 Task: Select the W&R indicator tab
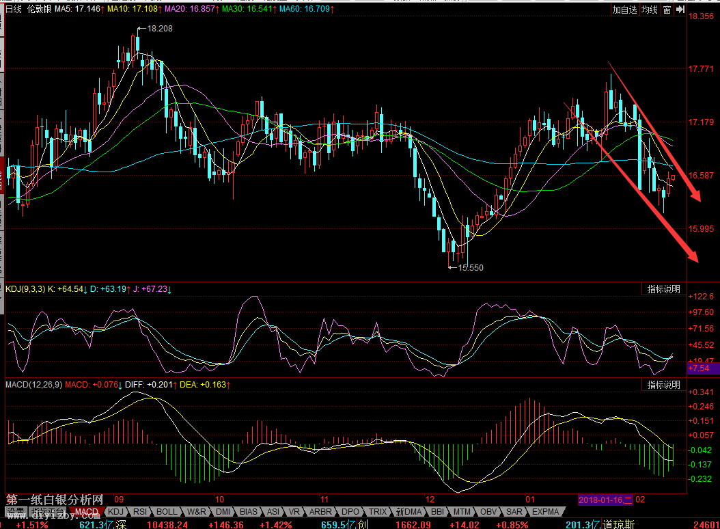coord(196,511)
